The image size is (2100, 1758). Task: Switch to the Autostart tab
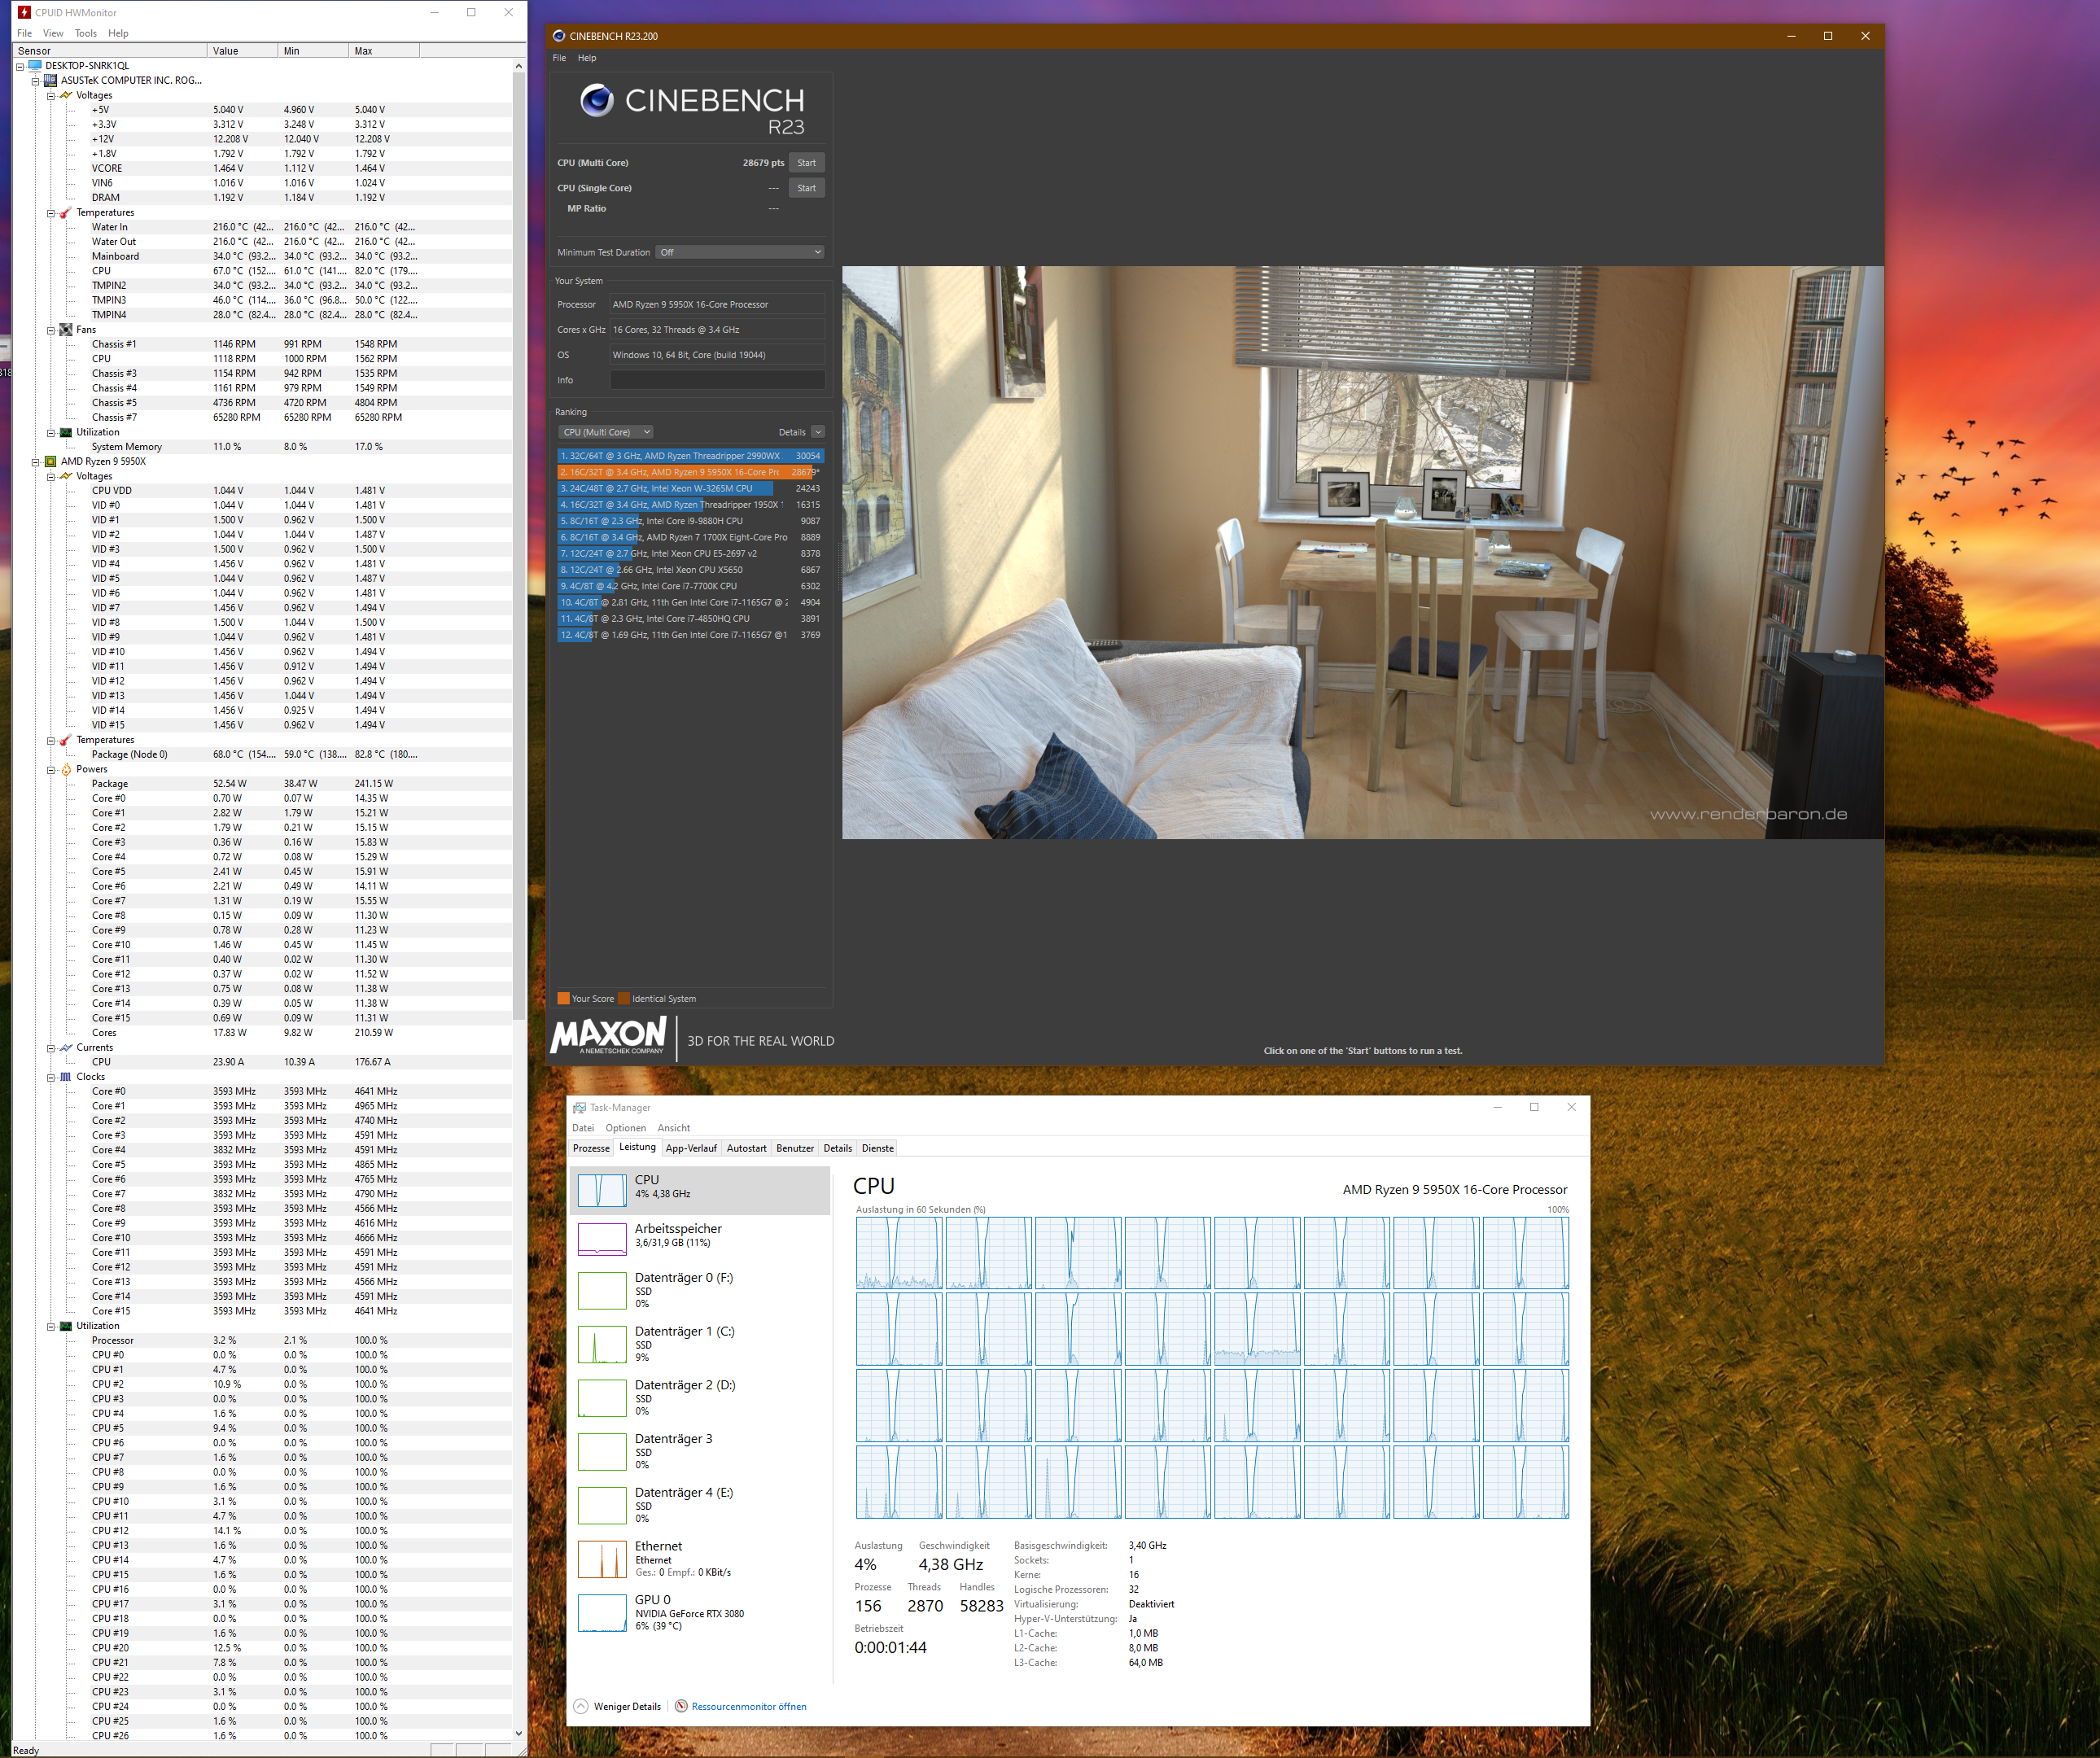coord(746,1148)
